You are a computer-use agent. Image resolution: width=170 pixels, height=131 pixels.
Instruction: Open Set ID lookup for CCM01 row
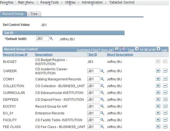pos(102,79)
